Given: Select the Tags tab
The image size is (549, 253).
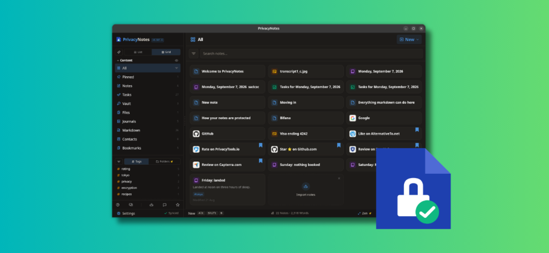Looking at the screenshot, I should point(137,161).
